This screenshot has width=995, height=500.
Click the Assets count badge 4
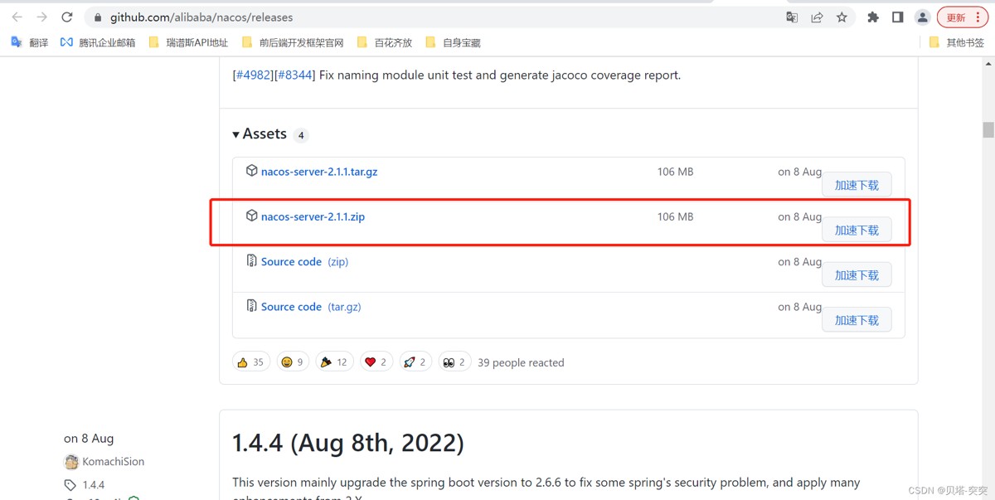(x=301, y=135)
